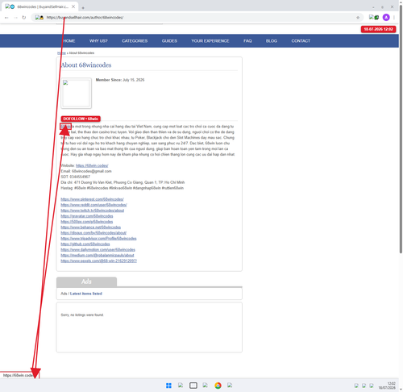
Task: Open the Windows Start button
Action: coord(168,386)
